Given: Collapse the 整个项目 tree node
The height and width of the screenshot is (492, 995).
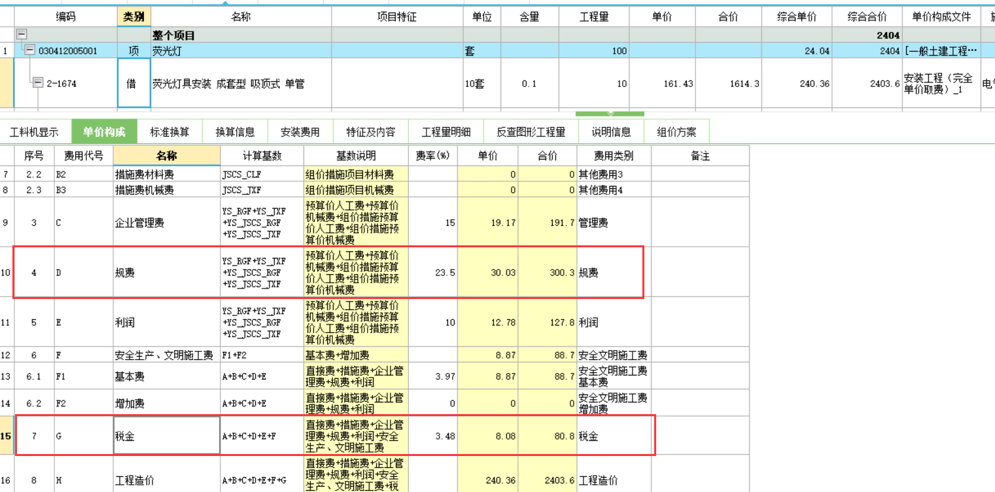Looking at the screenshot, I should (x=22, y=35).
